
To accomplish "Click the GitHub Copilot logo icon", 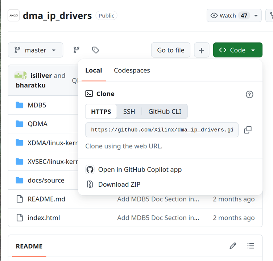I will click(x=90, y=169).
